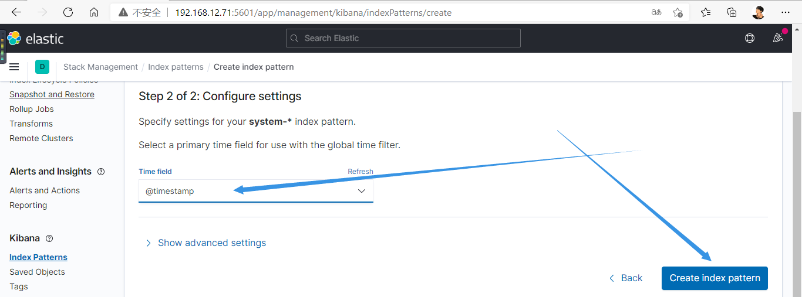Click inside the Search Elastic box
Screen dimensions: 802x297
point(403,38)
